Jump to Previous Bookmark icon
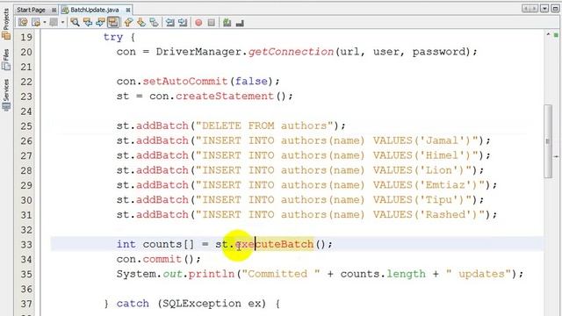Image resolution: width=562 pixels, height=316 pixels. (x=128, y=23)
